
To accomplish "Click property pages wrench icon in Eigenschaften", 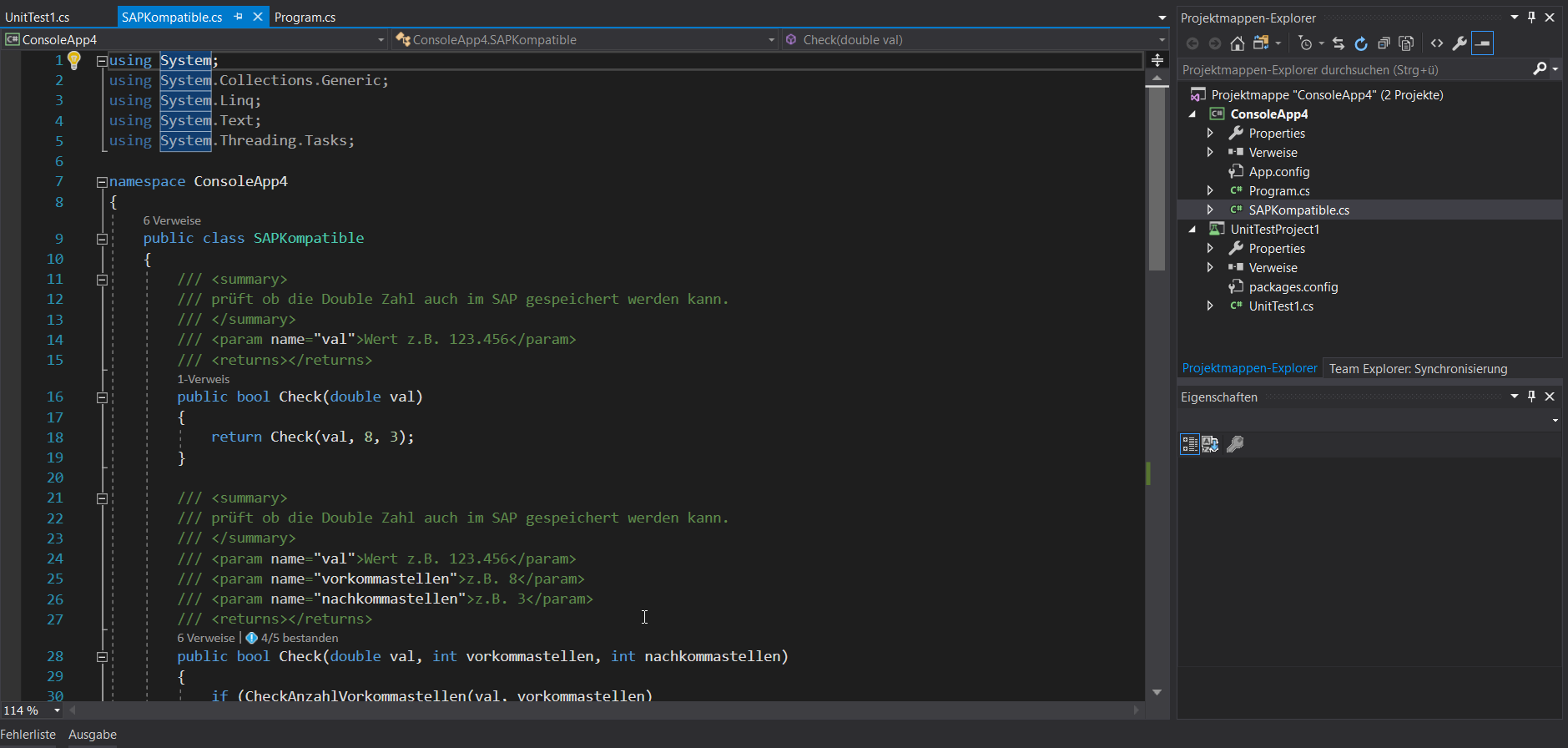I will pyautogui.click(x=1236, y=444).
